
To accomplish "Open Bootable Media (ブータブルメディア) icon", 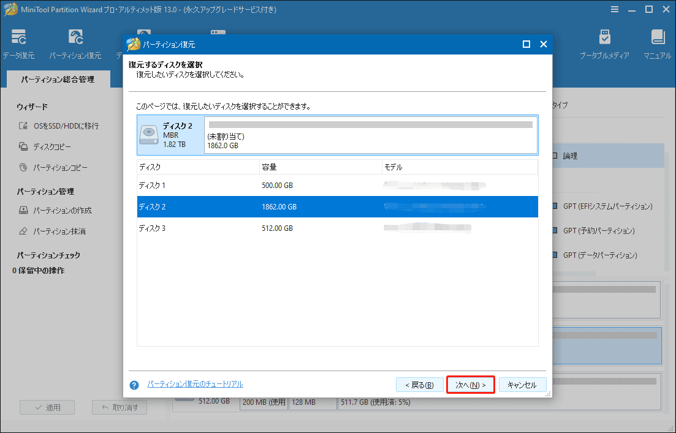I will [604, 44].
